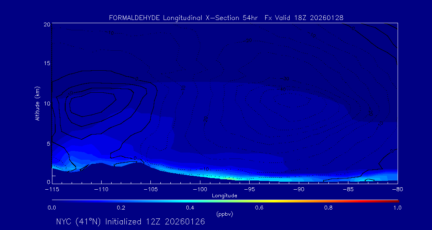Click the 10 km altitude tick label

47,103
